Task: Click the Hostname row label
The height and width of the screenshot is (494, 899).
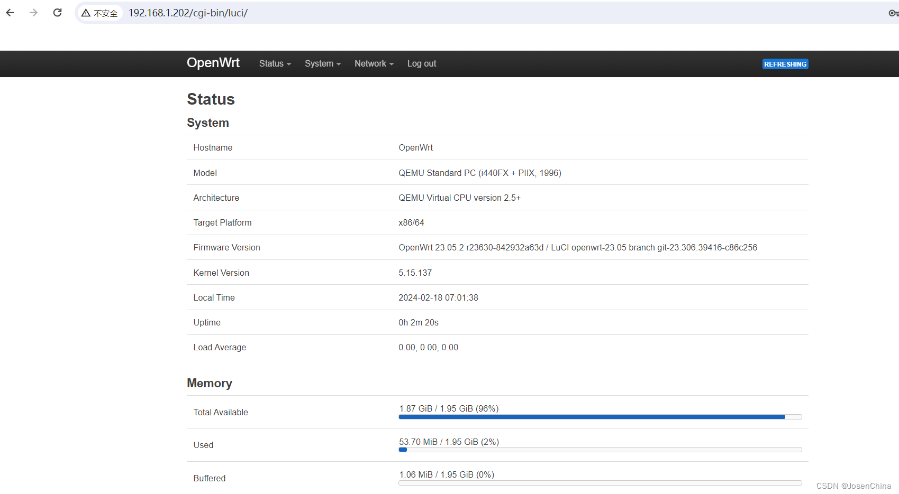Action: click(213, 147)
